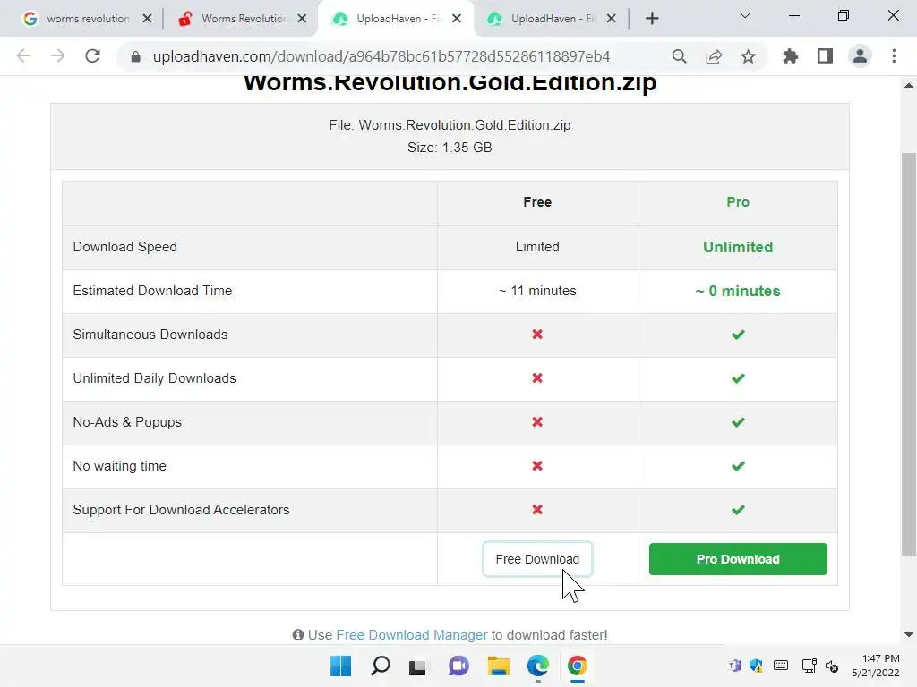Open the Chrome three-dot menu
Screen dimensions: 917x687
pos(894,56)
